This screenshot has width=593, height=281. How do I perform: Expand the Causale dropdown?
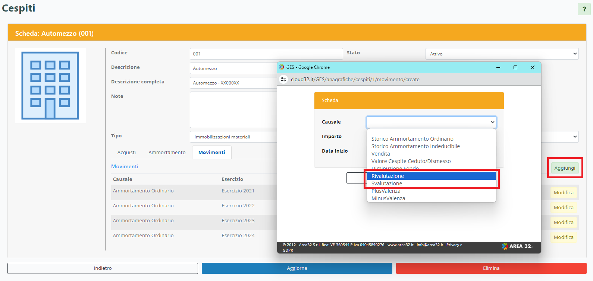pyautogui.click(x=431, y=122)
